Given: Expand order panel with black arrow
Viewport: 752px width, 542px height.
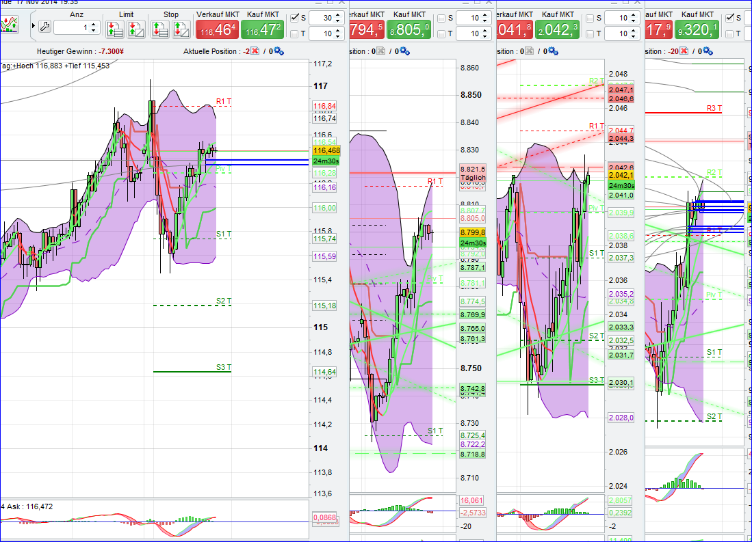Looking at the screenshot, I should click(34, 26).
